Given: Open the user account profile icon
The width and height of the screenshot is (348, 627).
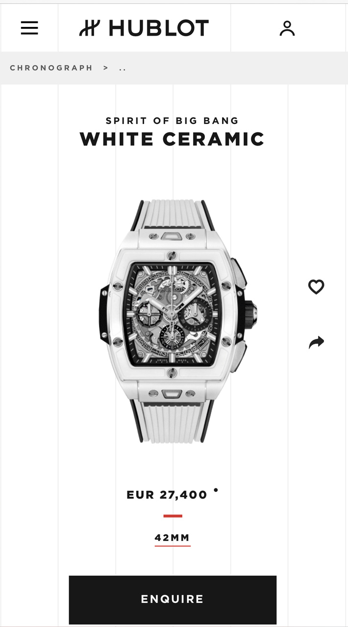Looking at the screenshot, I should pyautogui.click(x=287, y=28).
